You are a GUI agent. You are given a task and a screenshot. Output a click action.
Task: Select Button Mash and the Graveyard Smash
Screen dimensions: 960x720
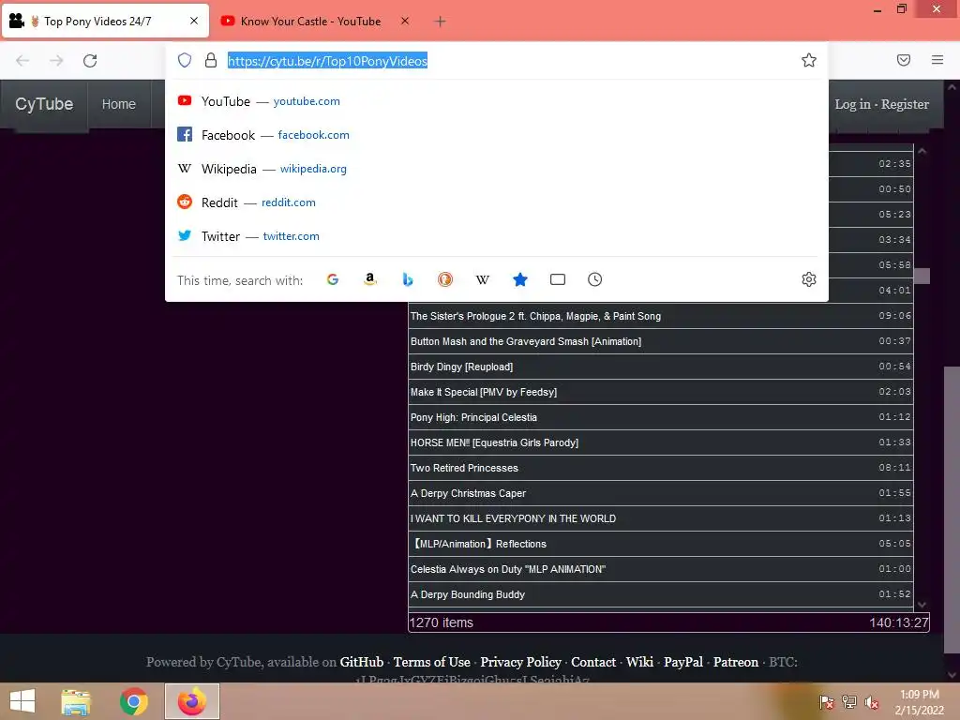[x=661, y=341]
